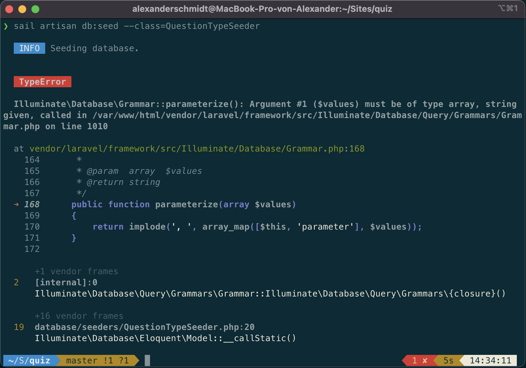Viewport: 526px width, 368px height.
Task: Click the ⌥⌘1 window shortcut indicator
Action: [508, 8]
